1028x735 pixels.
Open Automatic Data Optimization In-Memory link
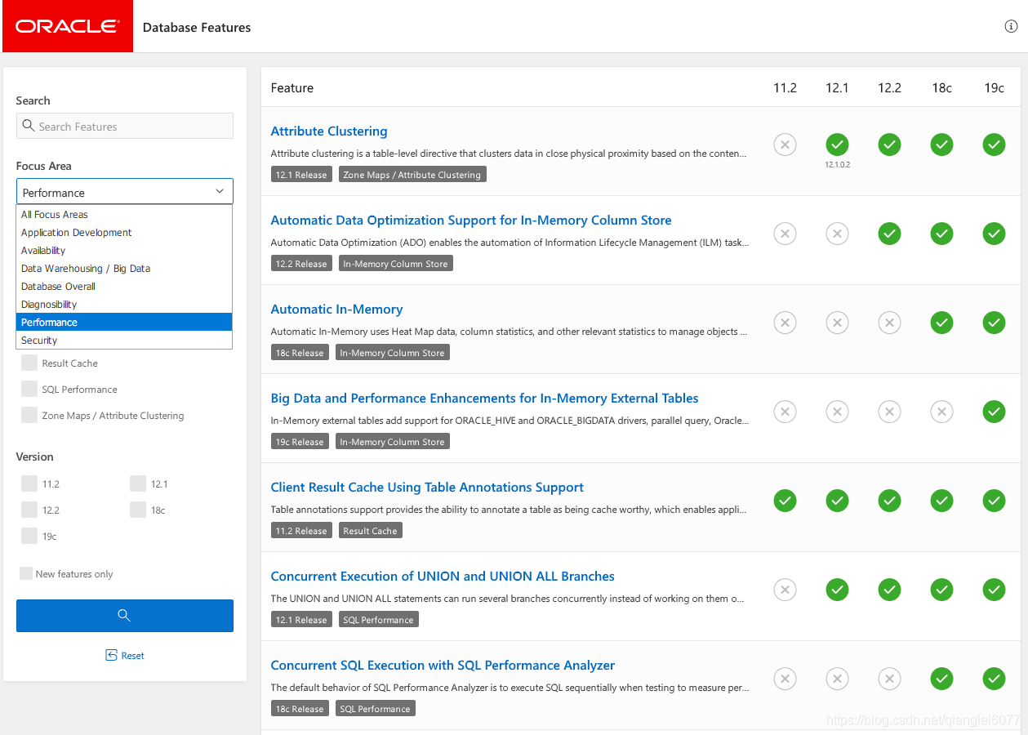click(x=471, y=220)
